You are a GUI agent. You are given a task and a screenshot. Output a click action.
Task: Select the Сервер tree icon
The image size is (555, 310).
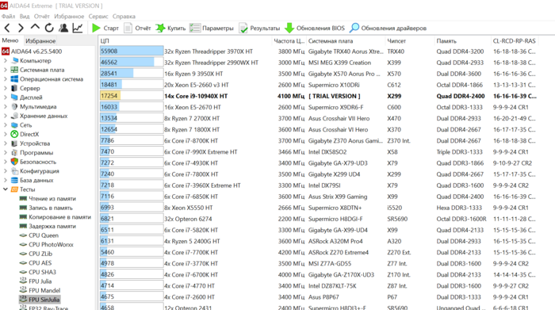(x=14, y=88)
